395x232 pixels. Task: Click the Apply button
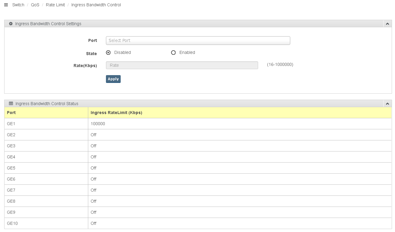click(x=113, y=79)
